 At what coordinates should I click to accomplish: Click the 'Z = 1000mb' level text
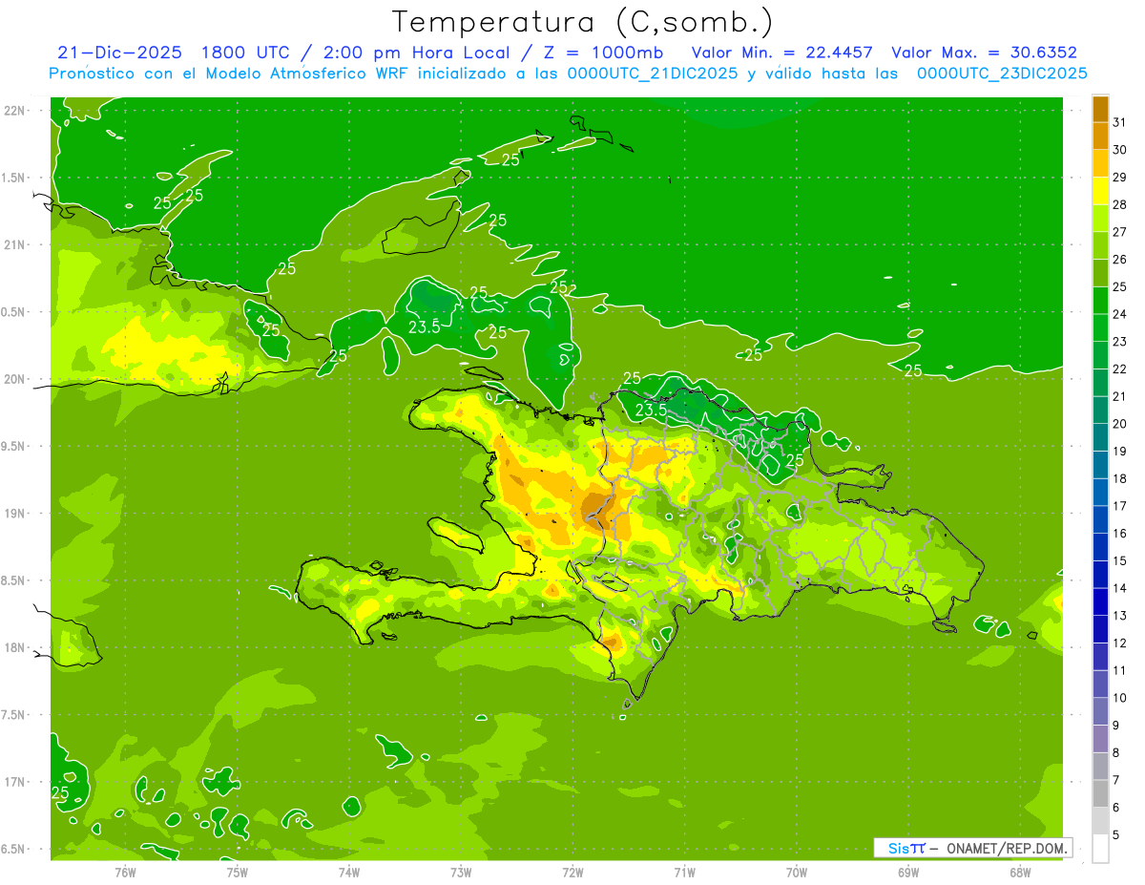(x=603, y=53)
